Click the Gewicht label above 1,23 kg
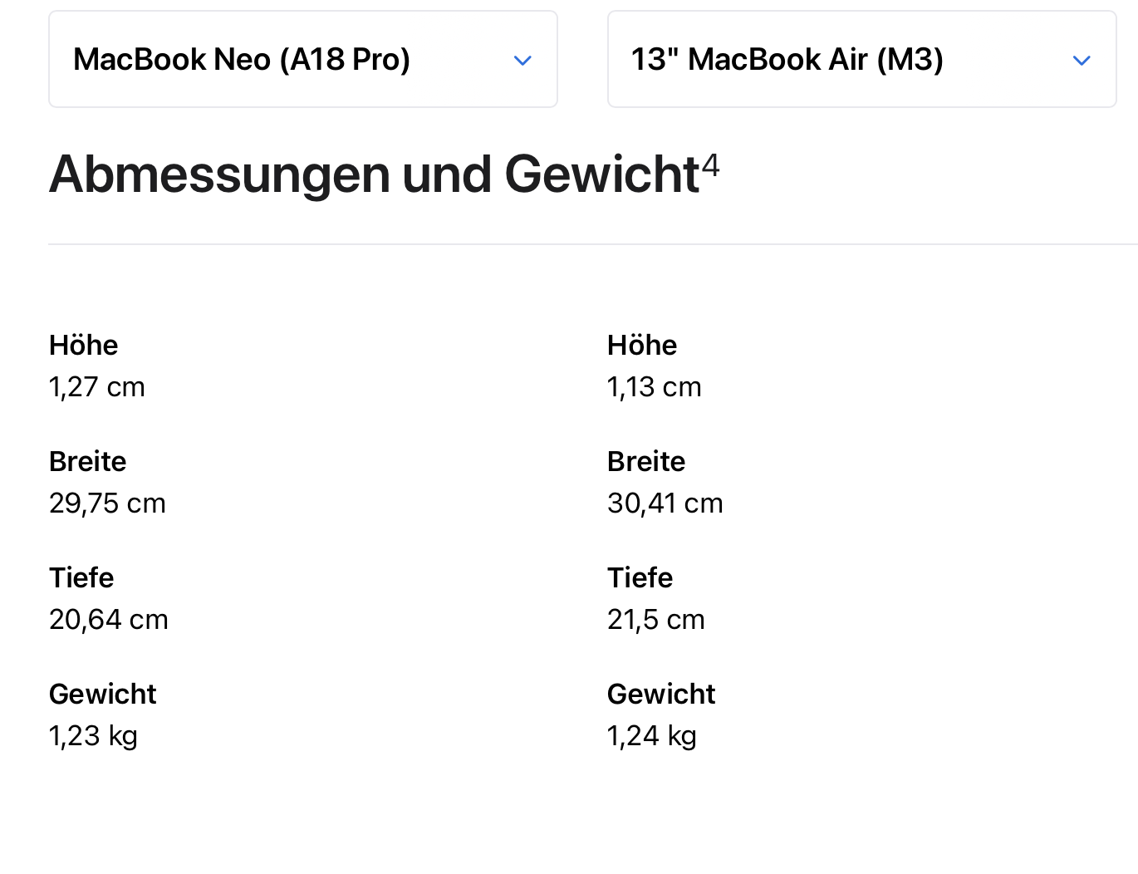This screenshot has height=874, width=1138. (x=103, y=695)
